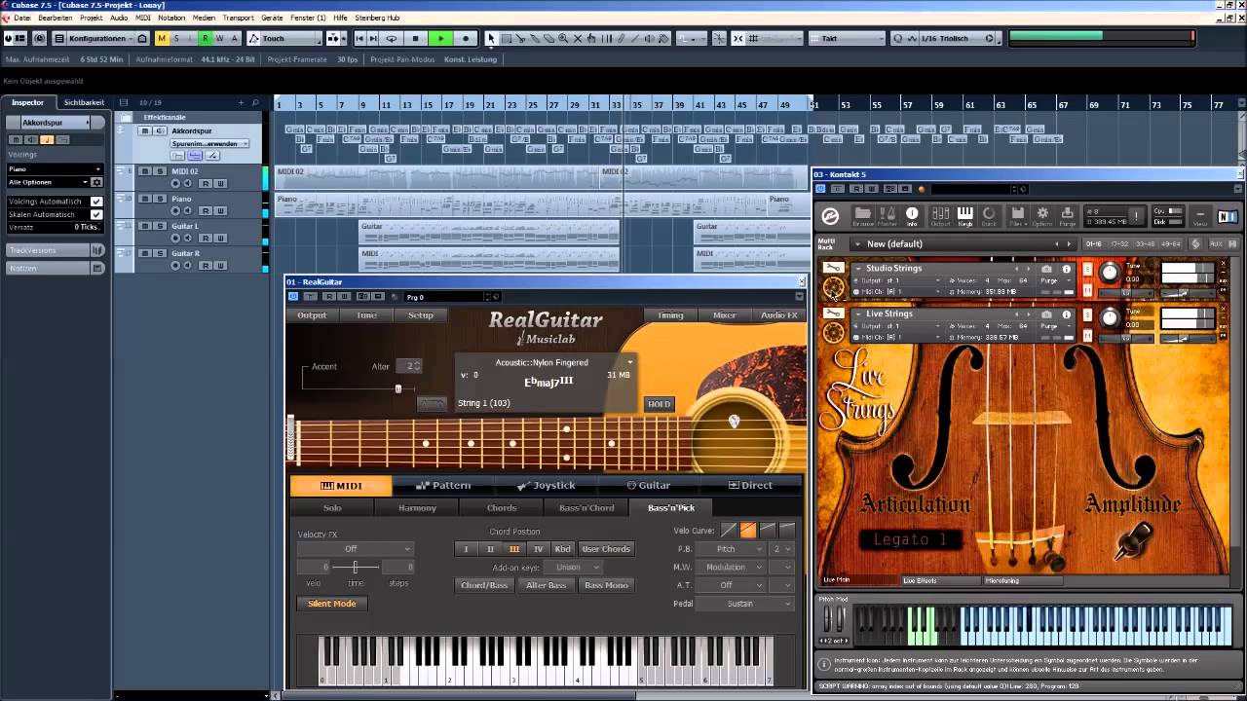Image resolution: width=1247 pixels, height=701 pixels.
Task: Toggle global Read automation button R
Action: click(x=205, y=39)
